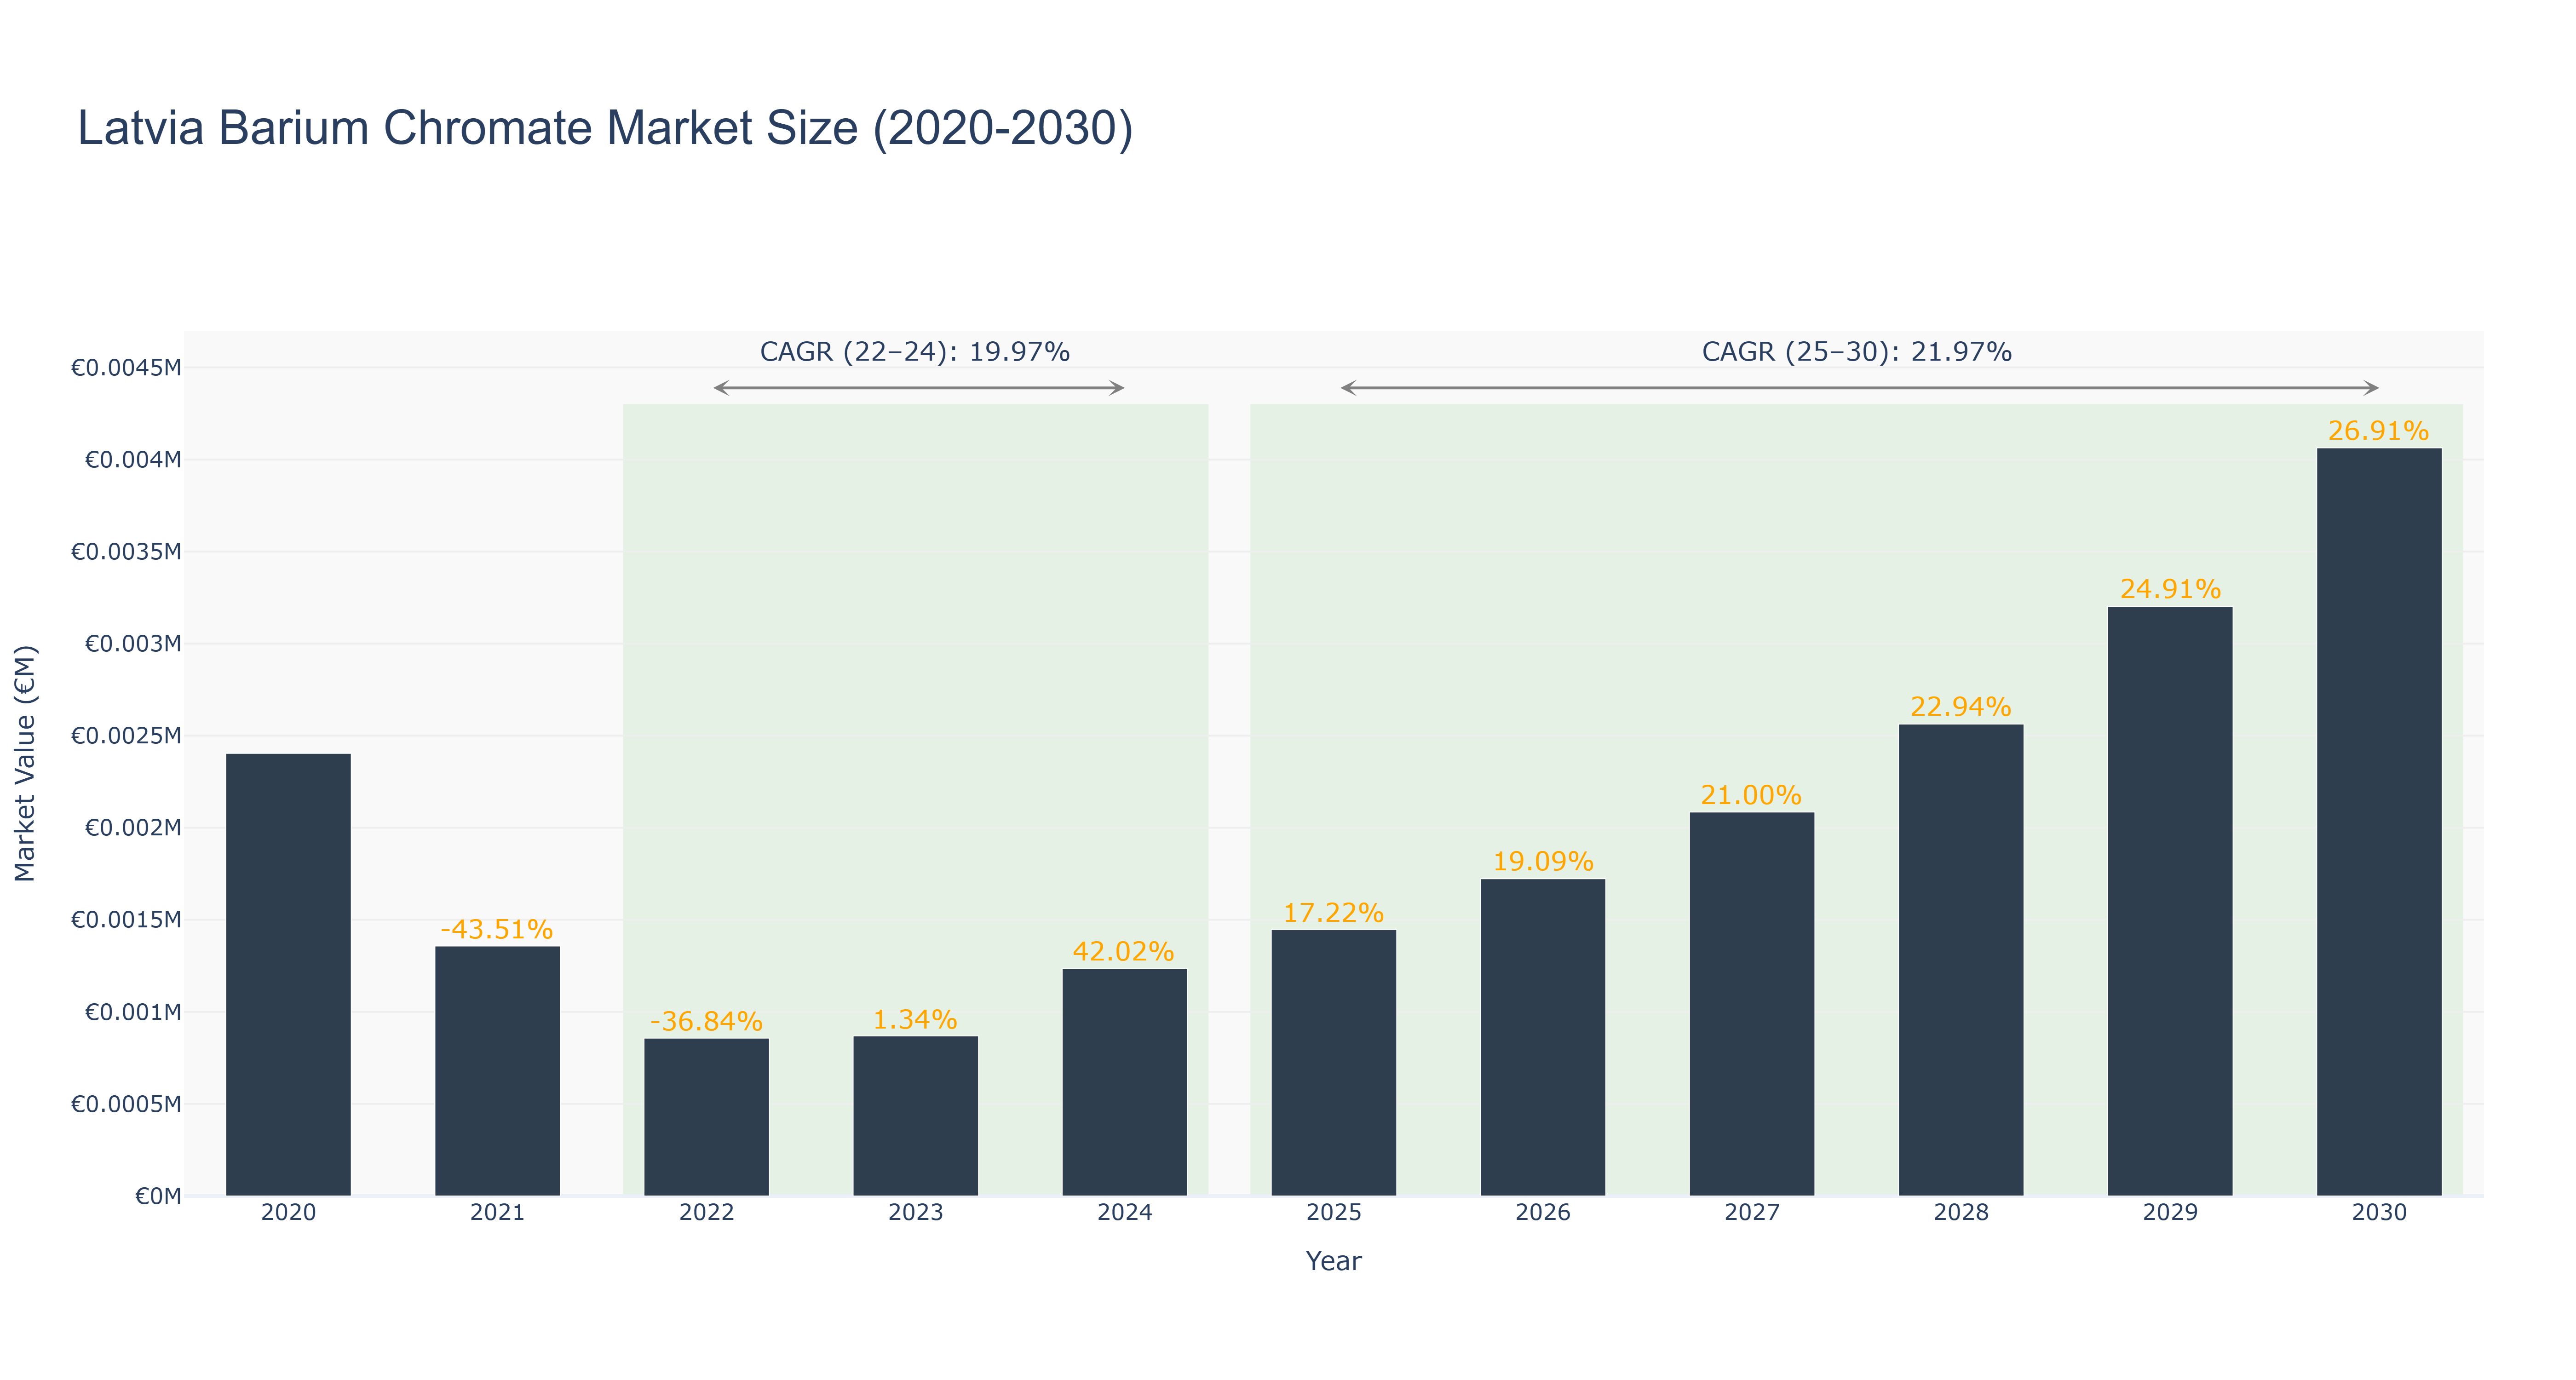Click the '2027' x-axis label
2576x1380 pixels.
pyautogui.click(x=1751, y=1213)
